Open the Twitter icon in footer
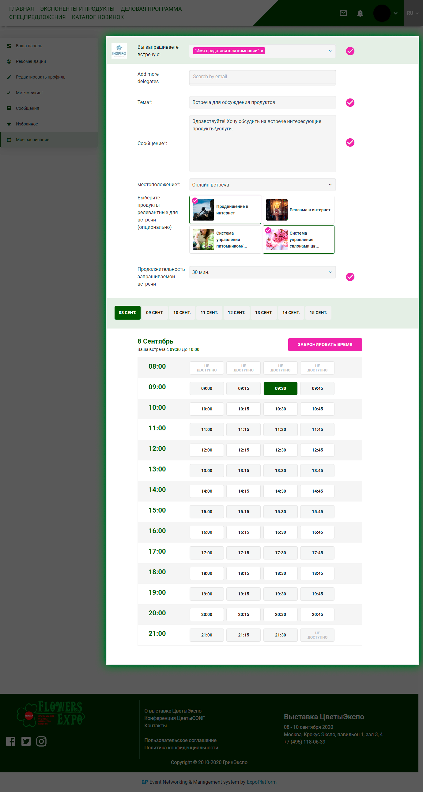Image resolution: width=423 pixels, height=792 pixels. 26,741
